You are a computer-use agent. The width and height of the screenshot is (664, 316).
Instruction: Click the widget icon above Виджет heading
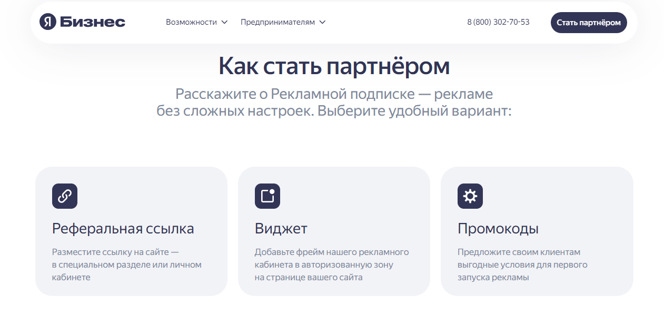pyautogui.click(x=267, y=196)
